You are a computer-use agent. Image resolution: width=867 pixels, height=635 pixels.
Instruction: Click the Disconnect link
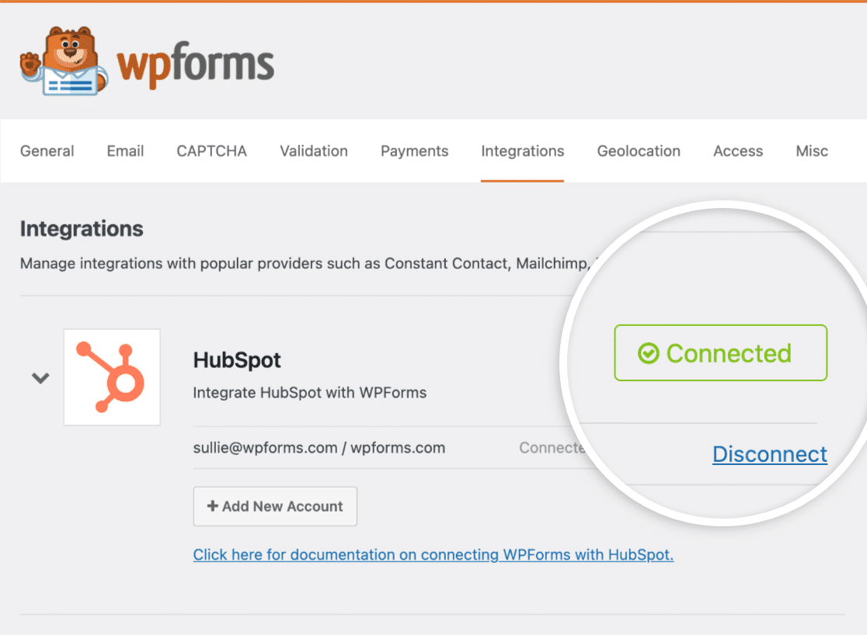[769, 454]
